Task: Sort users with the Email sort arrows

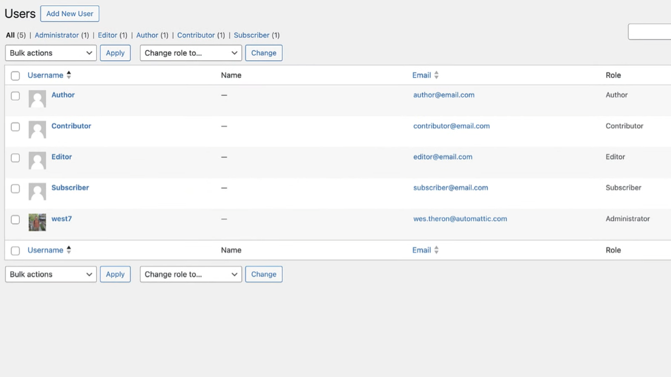Action: [x=437, y=74]
